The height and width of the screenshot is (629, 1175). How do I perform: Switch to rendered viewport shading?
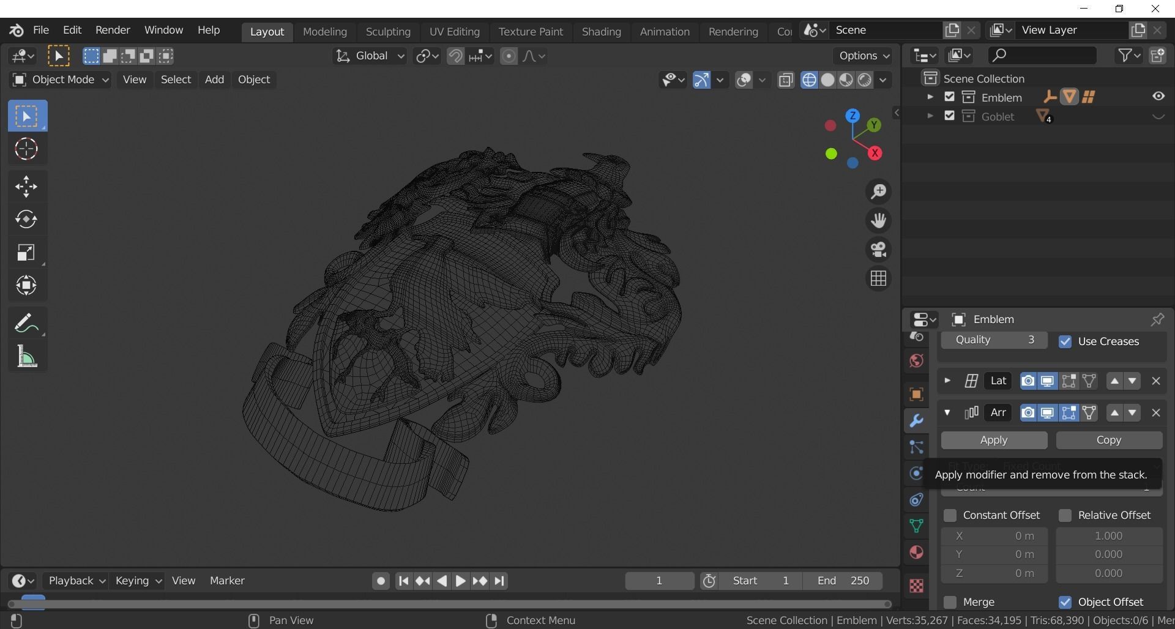pyautogui.click(x=864, y=80)
